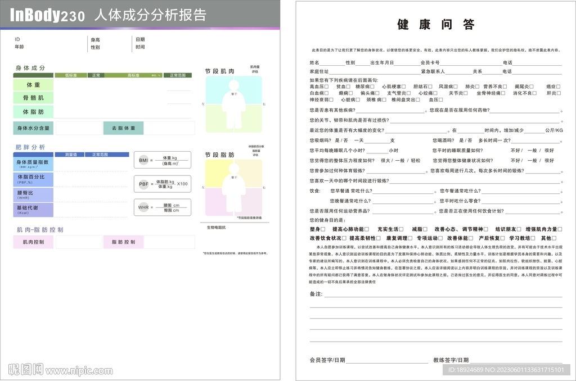The height and width of the screenshot is (381, 576).
Task: Check the 心肌梗塞 box
Action: pos(403,87)
